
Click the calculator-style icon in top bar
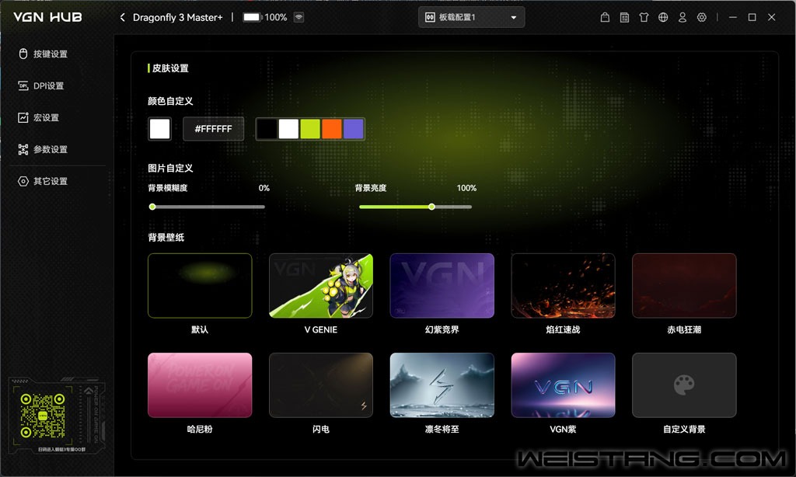pyautogui.click(x=624, y=17)
